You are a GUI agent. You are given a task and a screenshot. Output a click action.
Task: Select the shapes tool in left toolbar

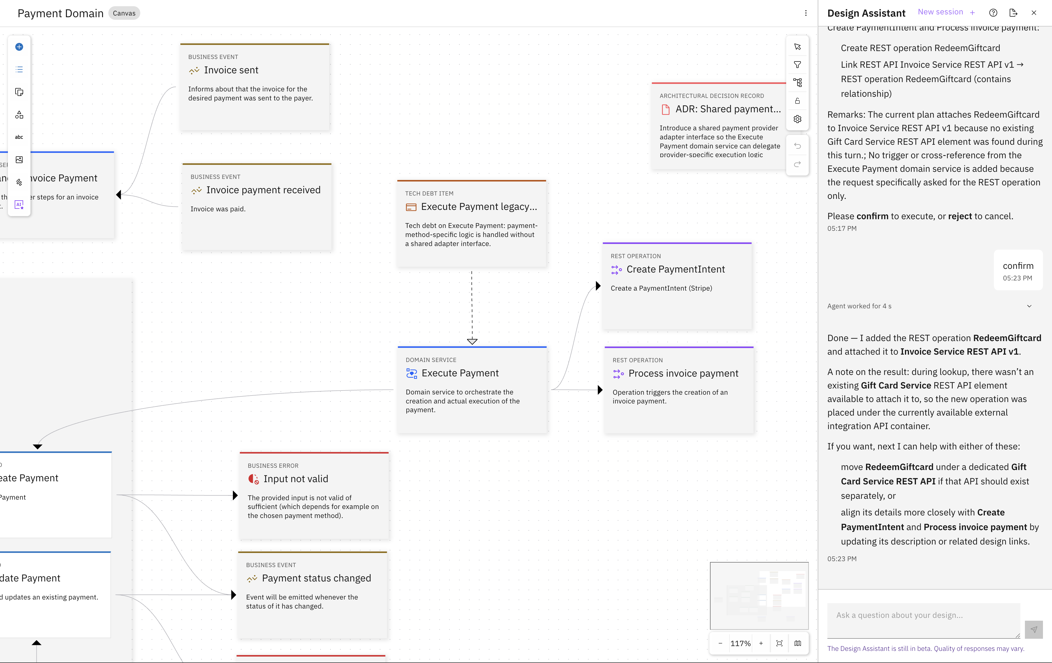pos(19,115)
